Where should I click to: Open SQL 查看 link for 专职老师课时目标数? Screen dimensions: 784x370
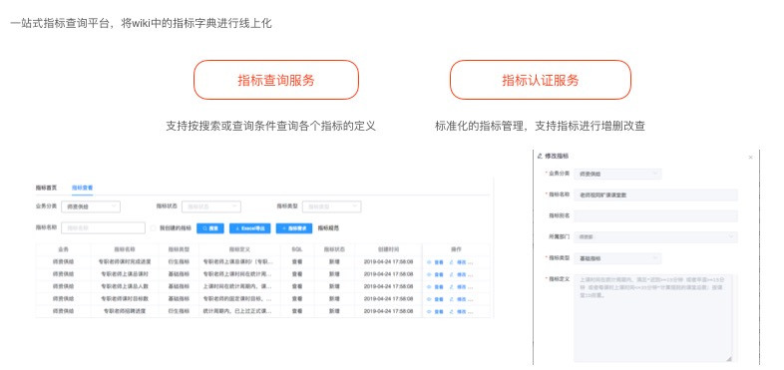coord(297,298)
